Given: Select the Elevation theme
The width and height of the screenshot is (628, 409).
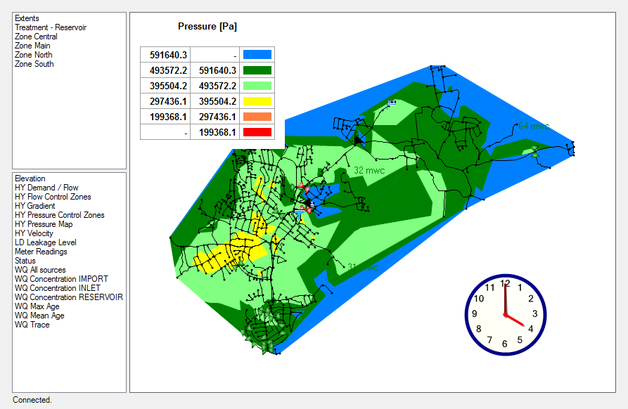Looking at the screenshot, I should tap(30, 178).
